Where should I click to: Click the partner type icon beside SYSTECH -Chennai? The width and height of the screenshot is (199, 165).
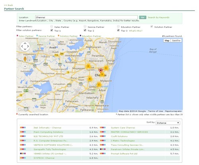23,158
